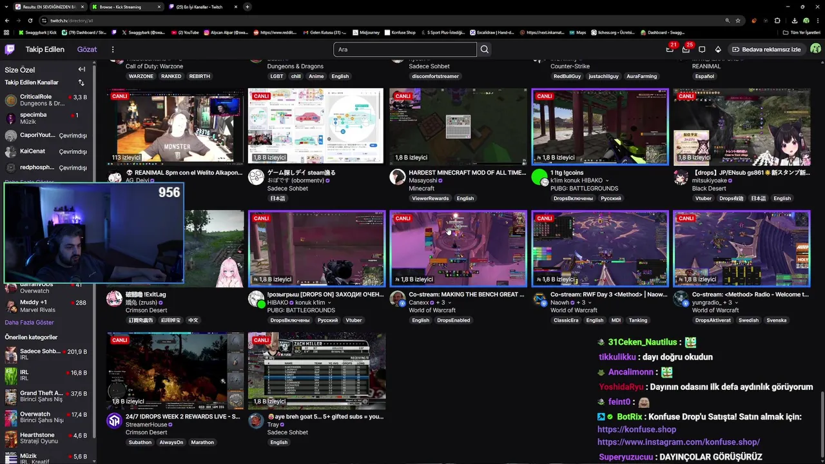Click the DropsEnabled tag under Canexx
The height and width of the screenshot is (464, 825).
[453, 320]
